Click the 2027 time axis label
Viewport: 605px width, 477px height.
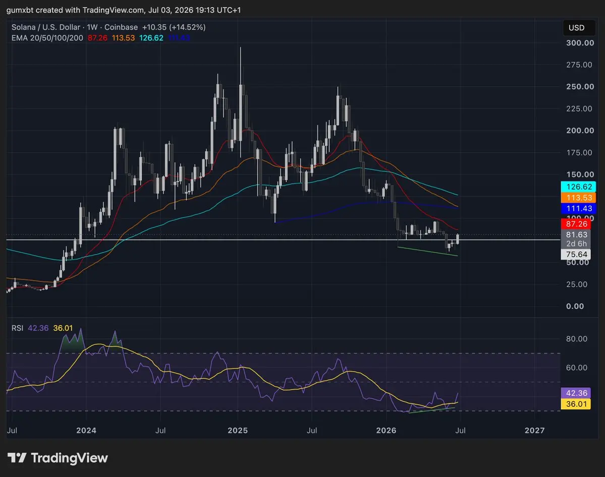pos(534,430)
